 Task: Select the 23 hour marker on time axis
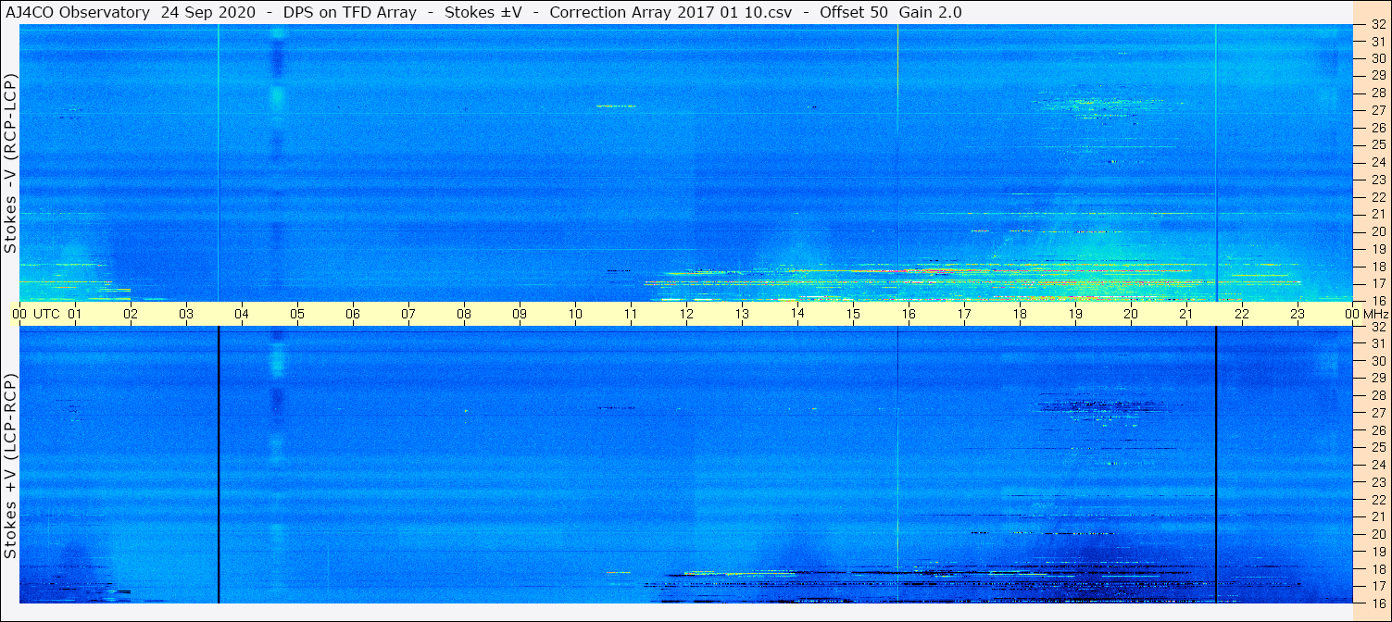click(x=1298, y=314)
